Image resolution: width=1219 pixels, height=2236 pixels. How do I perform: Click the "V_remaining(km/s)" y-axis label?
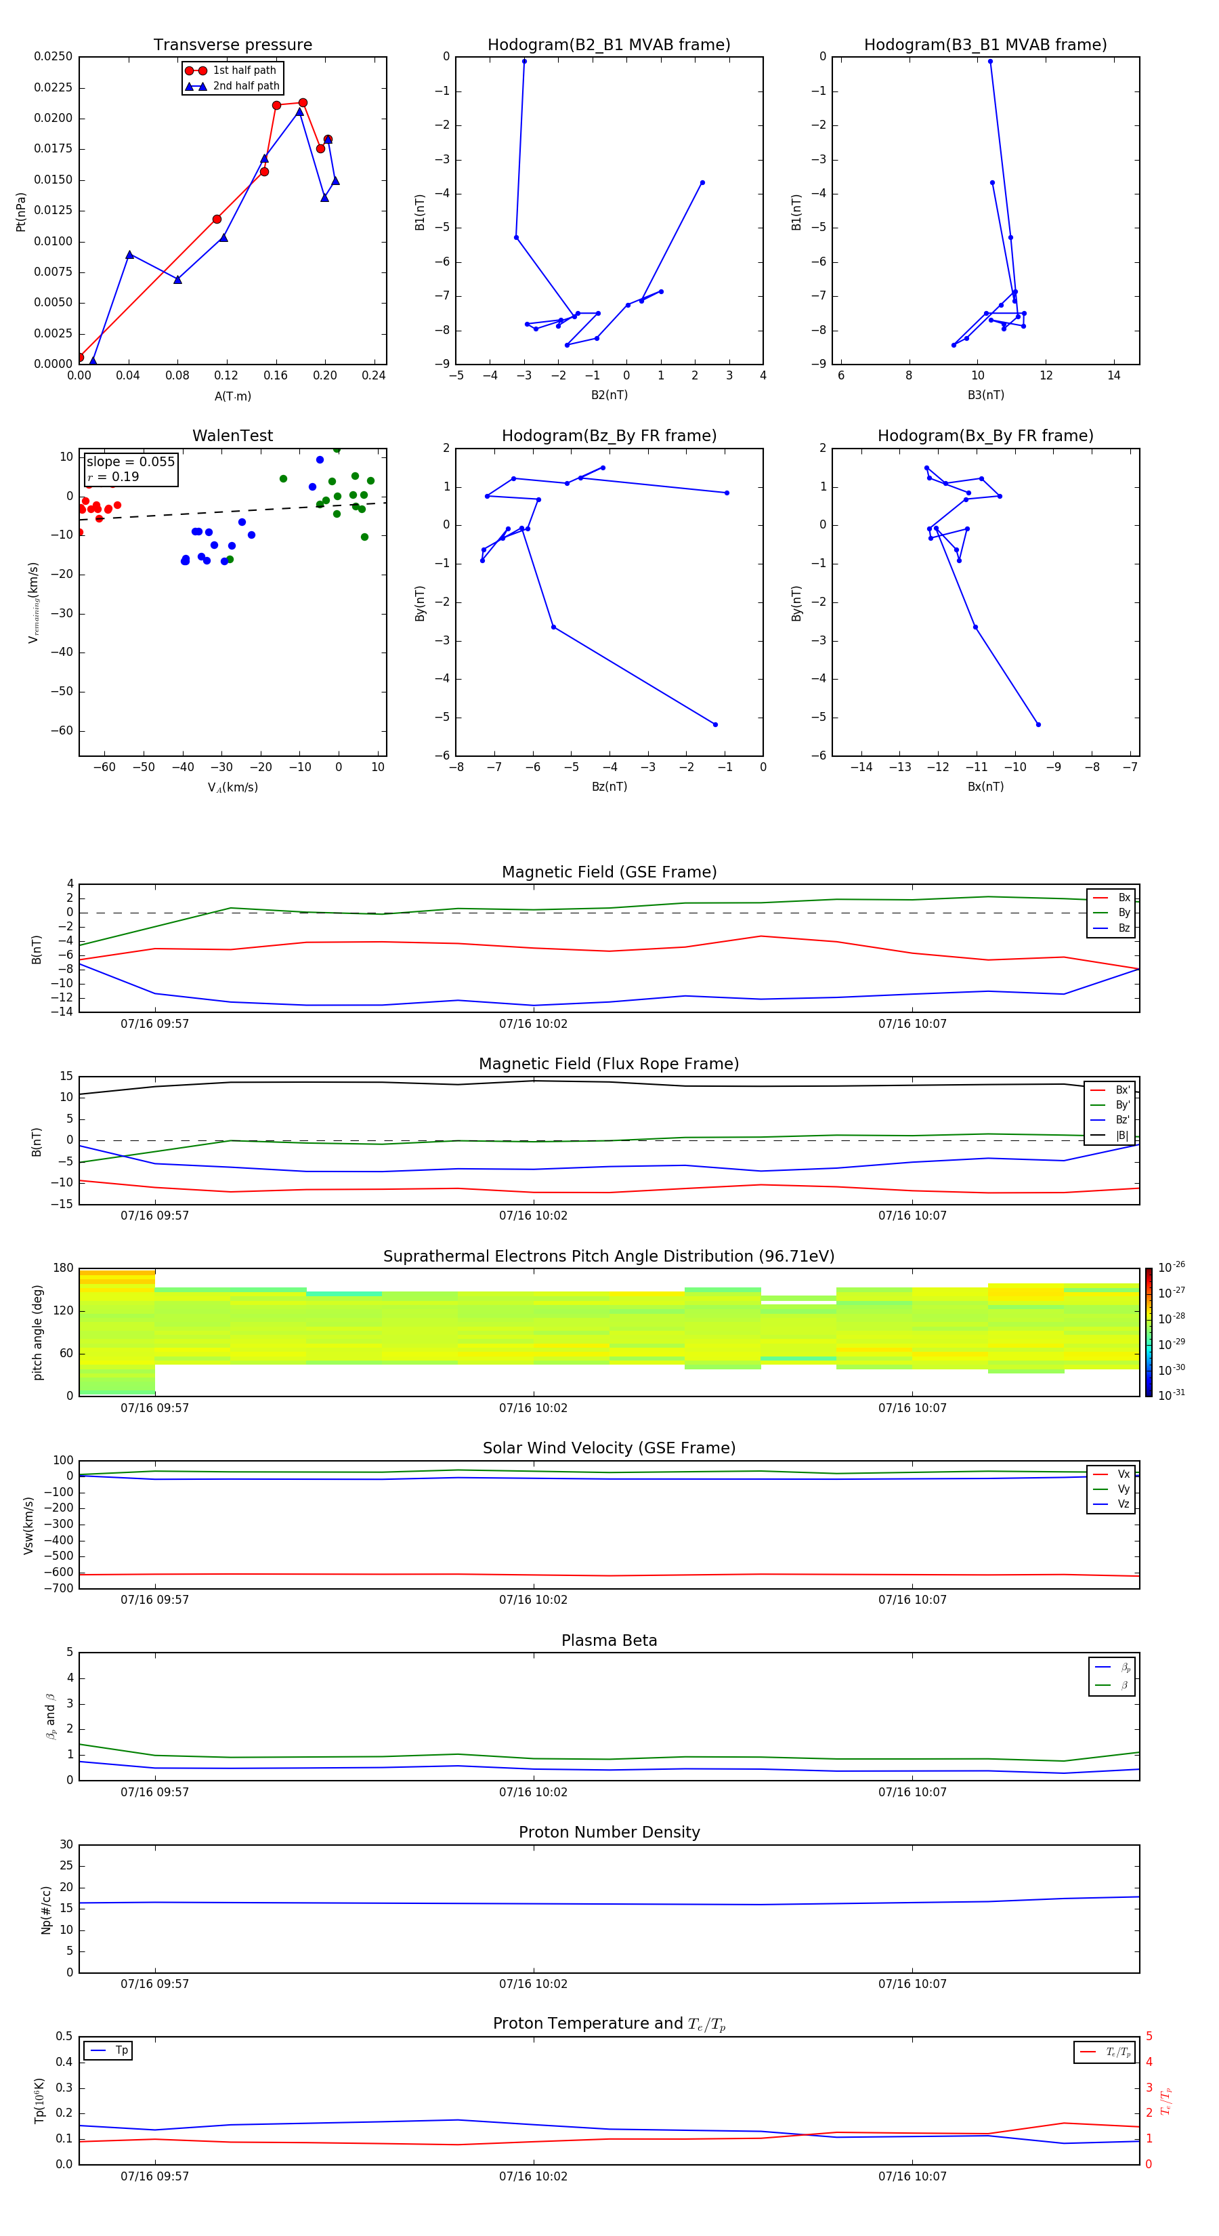(x=34, y=602)
